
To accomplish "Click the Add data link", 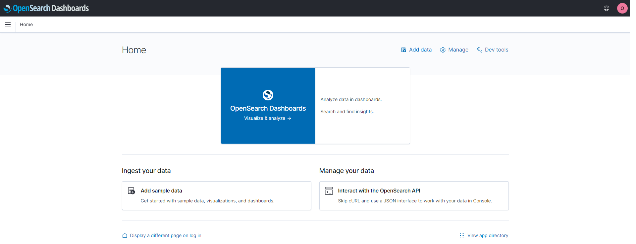I will [x=416, y=50].
